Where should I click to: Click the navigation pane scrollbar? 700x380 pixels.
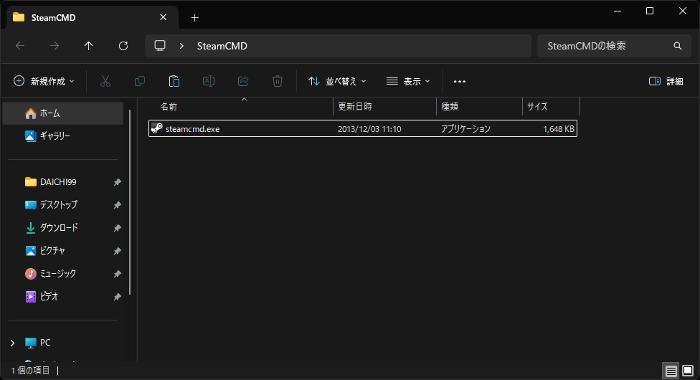click(130, 202)
